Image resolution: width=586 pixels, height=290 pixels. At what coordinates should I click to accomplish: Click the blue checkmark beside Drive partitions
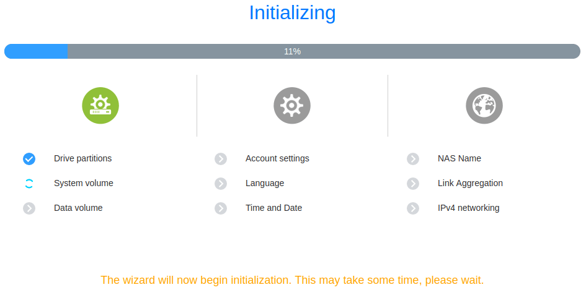click(x=29, y=159)
